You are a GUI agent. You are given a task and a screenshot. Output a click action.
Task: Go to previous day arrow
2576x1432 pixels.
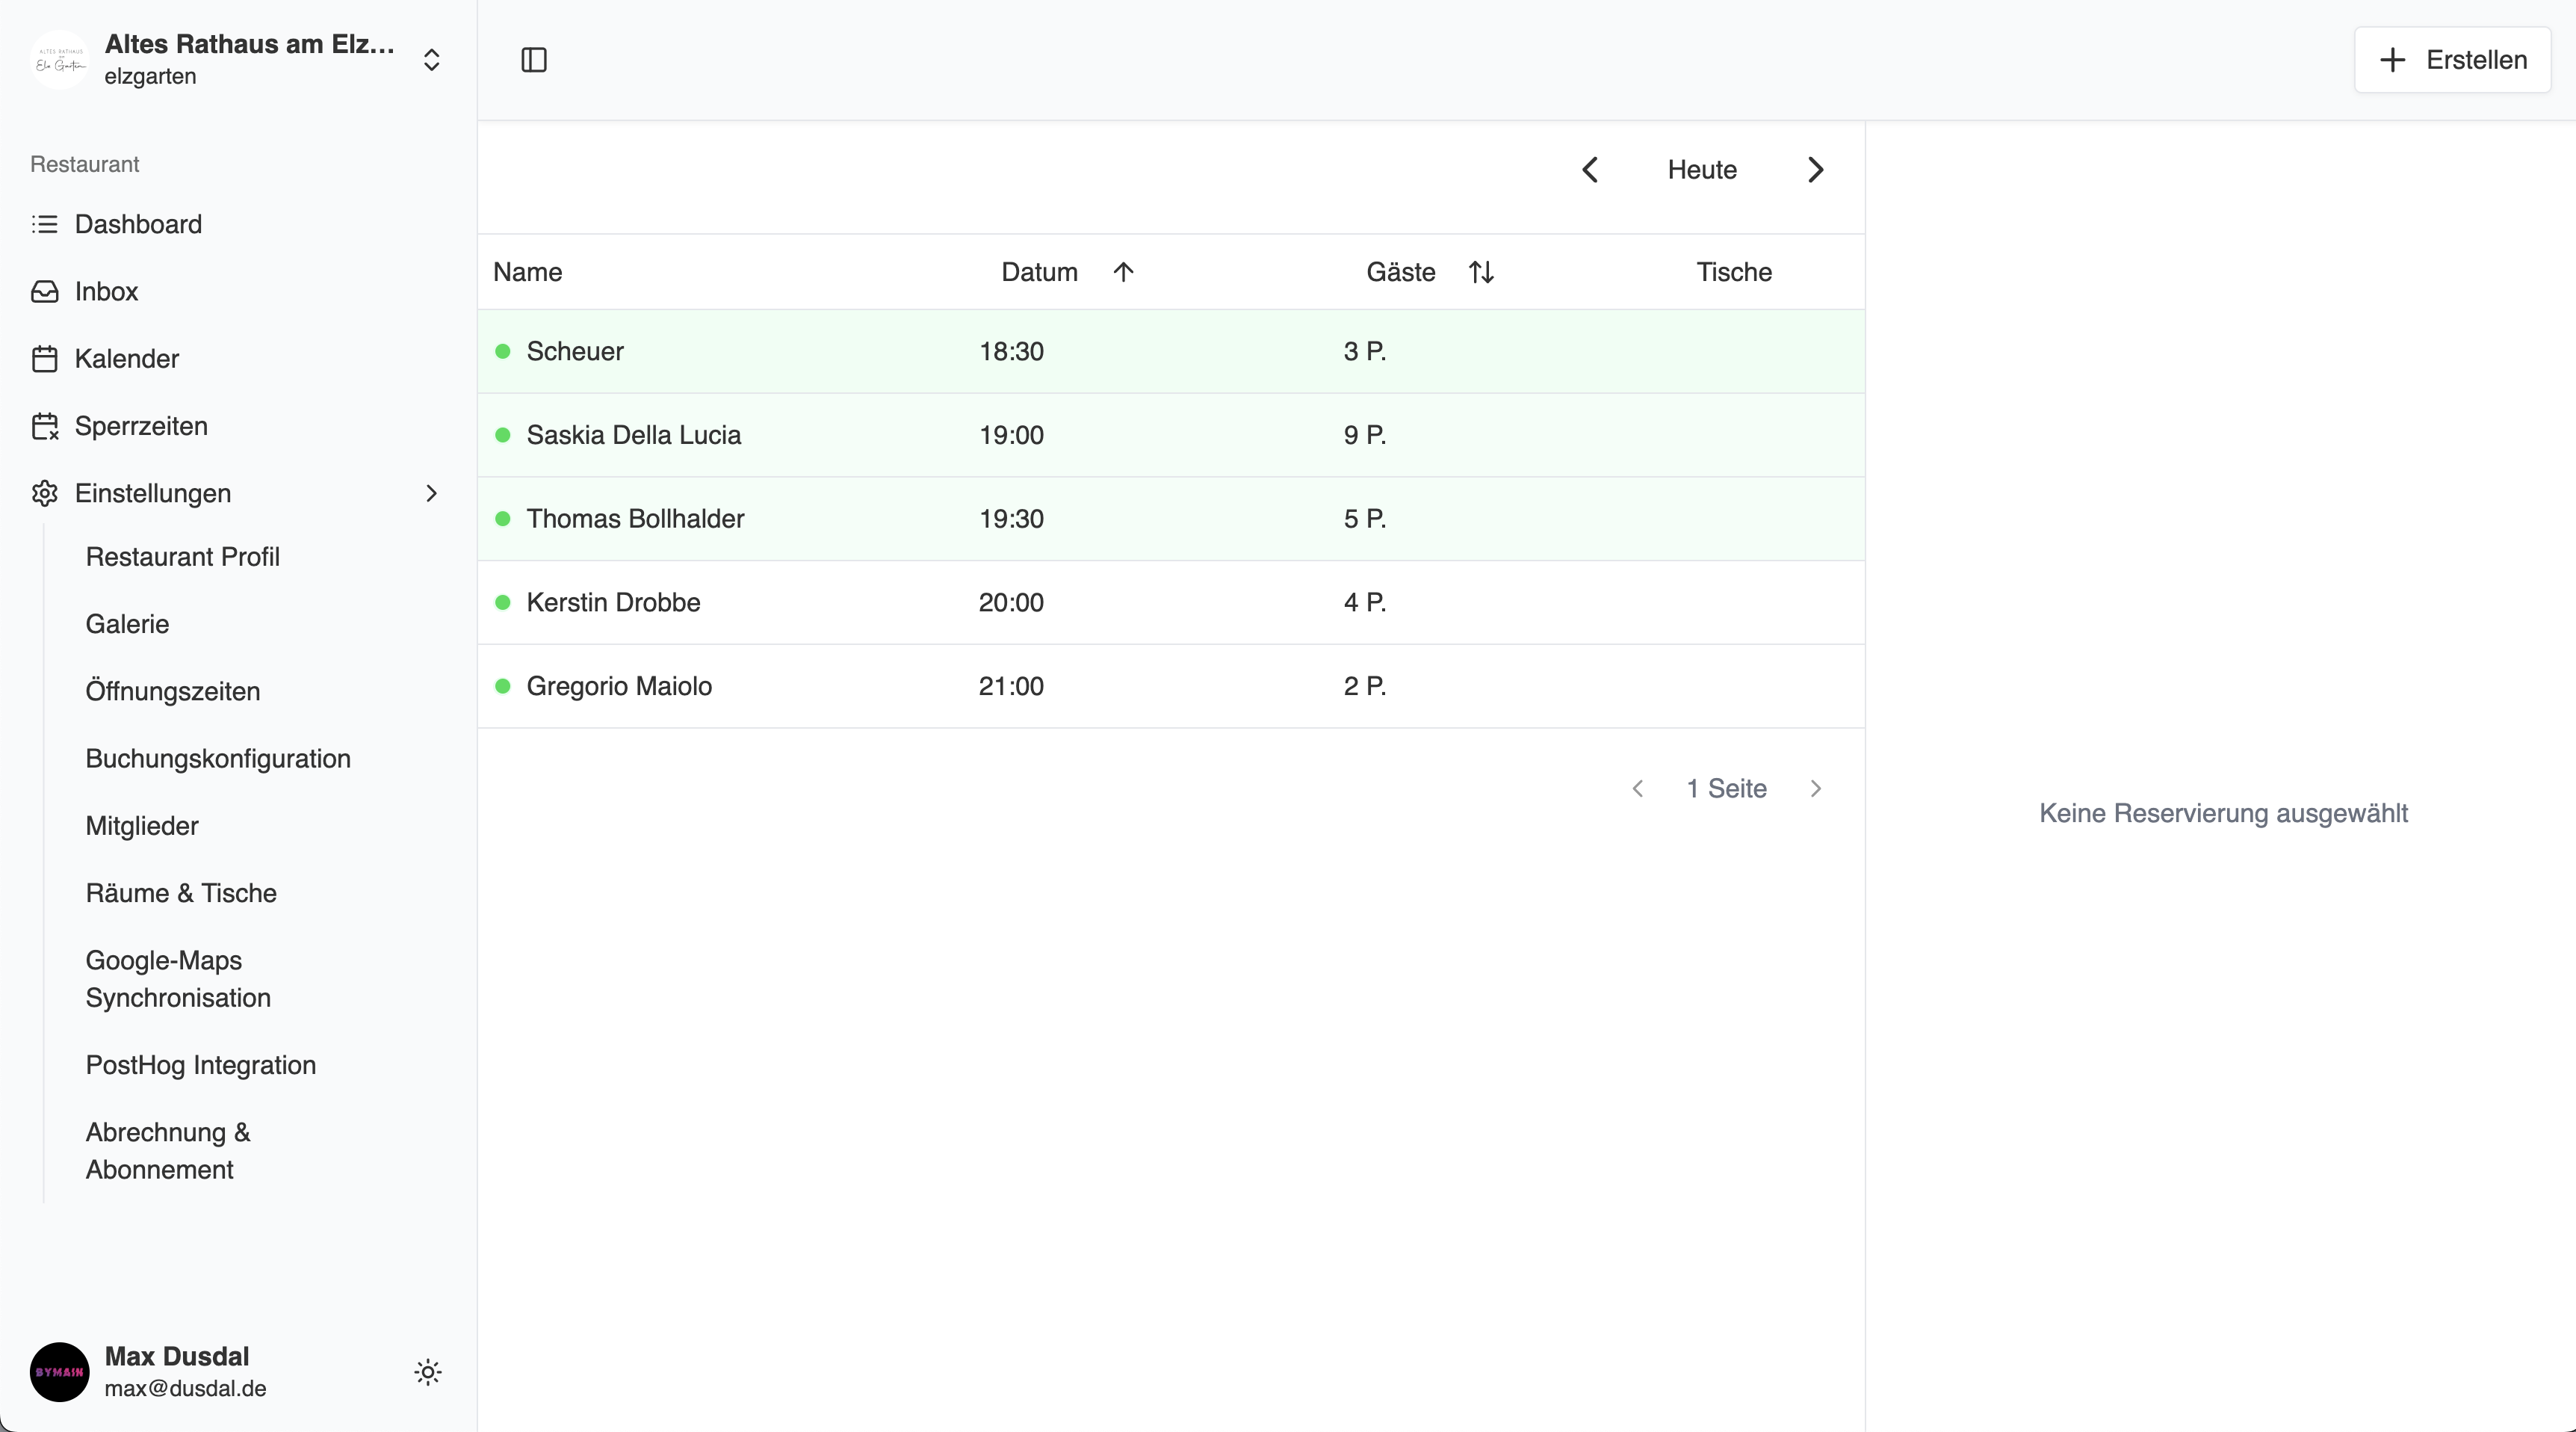(1590, 170)
